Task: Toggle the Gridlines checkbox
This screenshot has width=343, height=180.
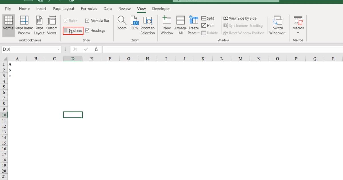Action: 66,30
